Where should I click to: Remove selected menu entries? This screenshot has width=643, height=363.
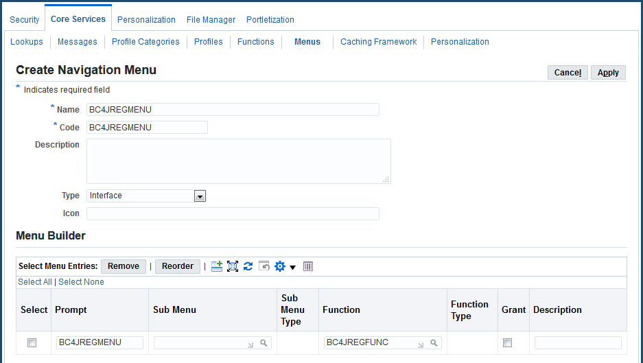coord(124,266)
